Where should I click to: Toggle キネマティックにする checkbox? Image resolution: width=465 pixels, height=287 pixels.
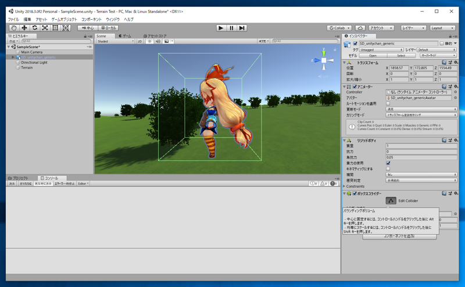(388, 169)
